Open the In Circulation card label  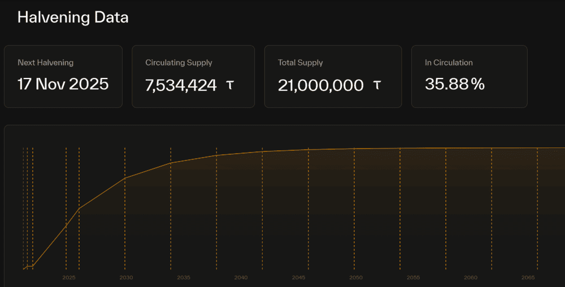coord(449,63)
